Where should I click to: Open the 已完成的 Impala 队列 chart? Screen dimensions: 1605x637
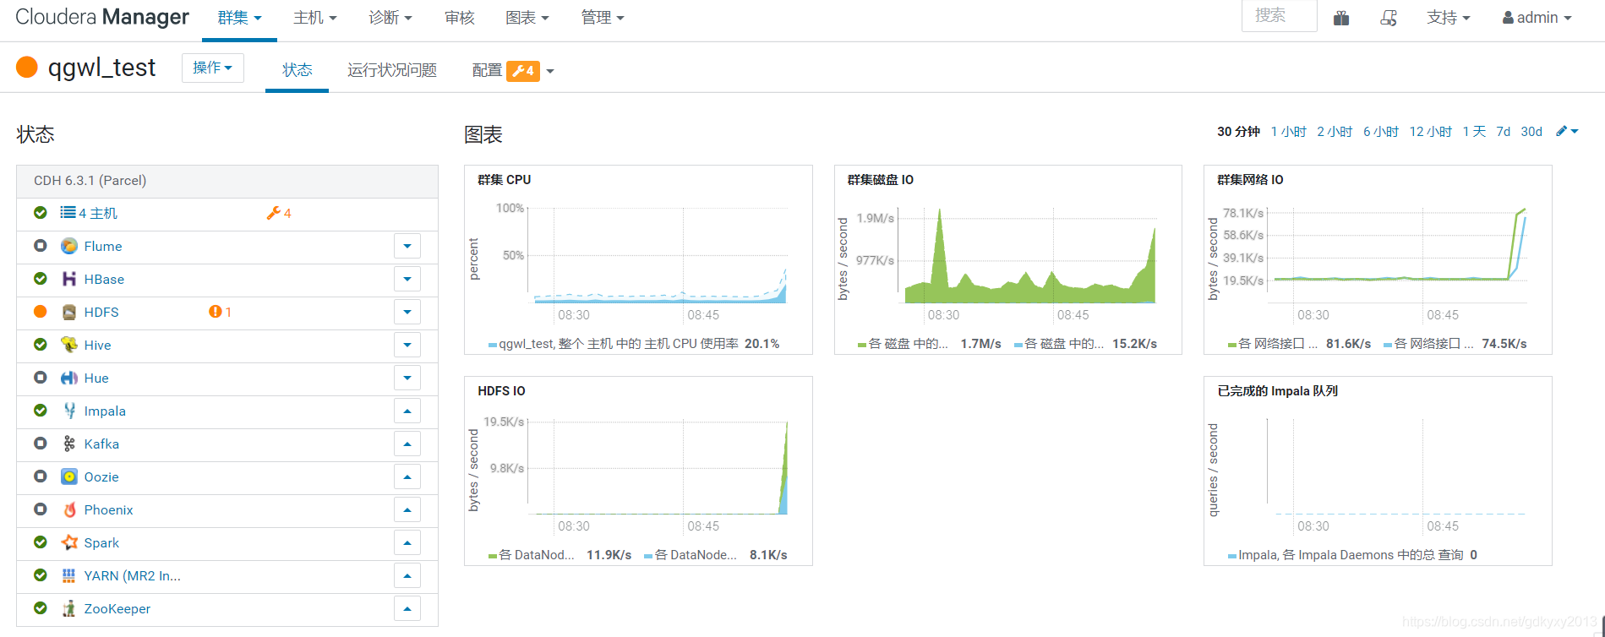point(1378,471)
